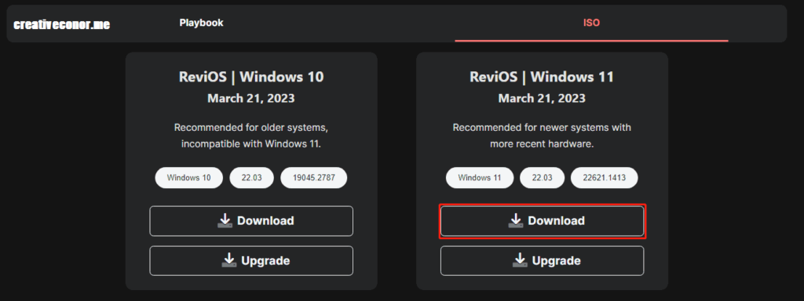Click the March 21, 2023 date under Windows 11
This screenshot has height=301, width=804.
pos(542,98)
